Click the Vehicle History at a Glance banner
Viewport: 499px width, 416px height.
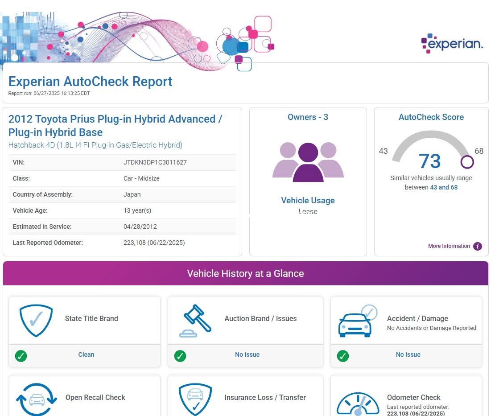tap(245, 273)
